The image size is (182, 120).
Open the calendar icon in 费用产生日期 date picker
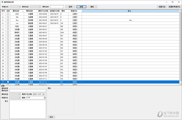43,94
